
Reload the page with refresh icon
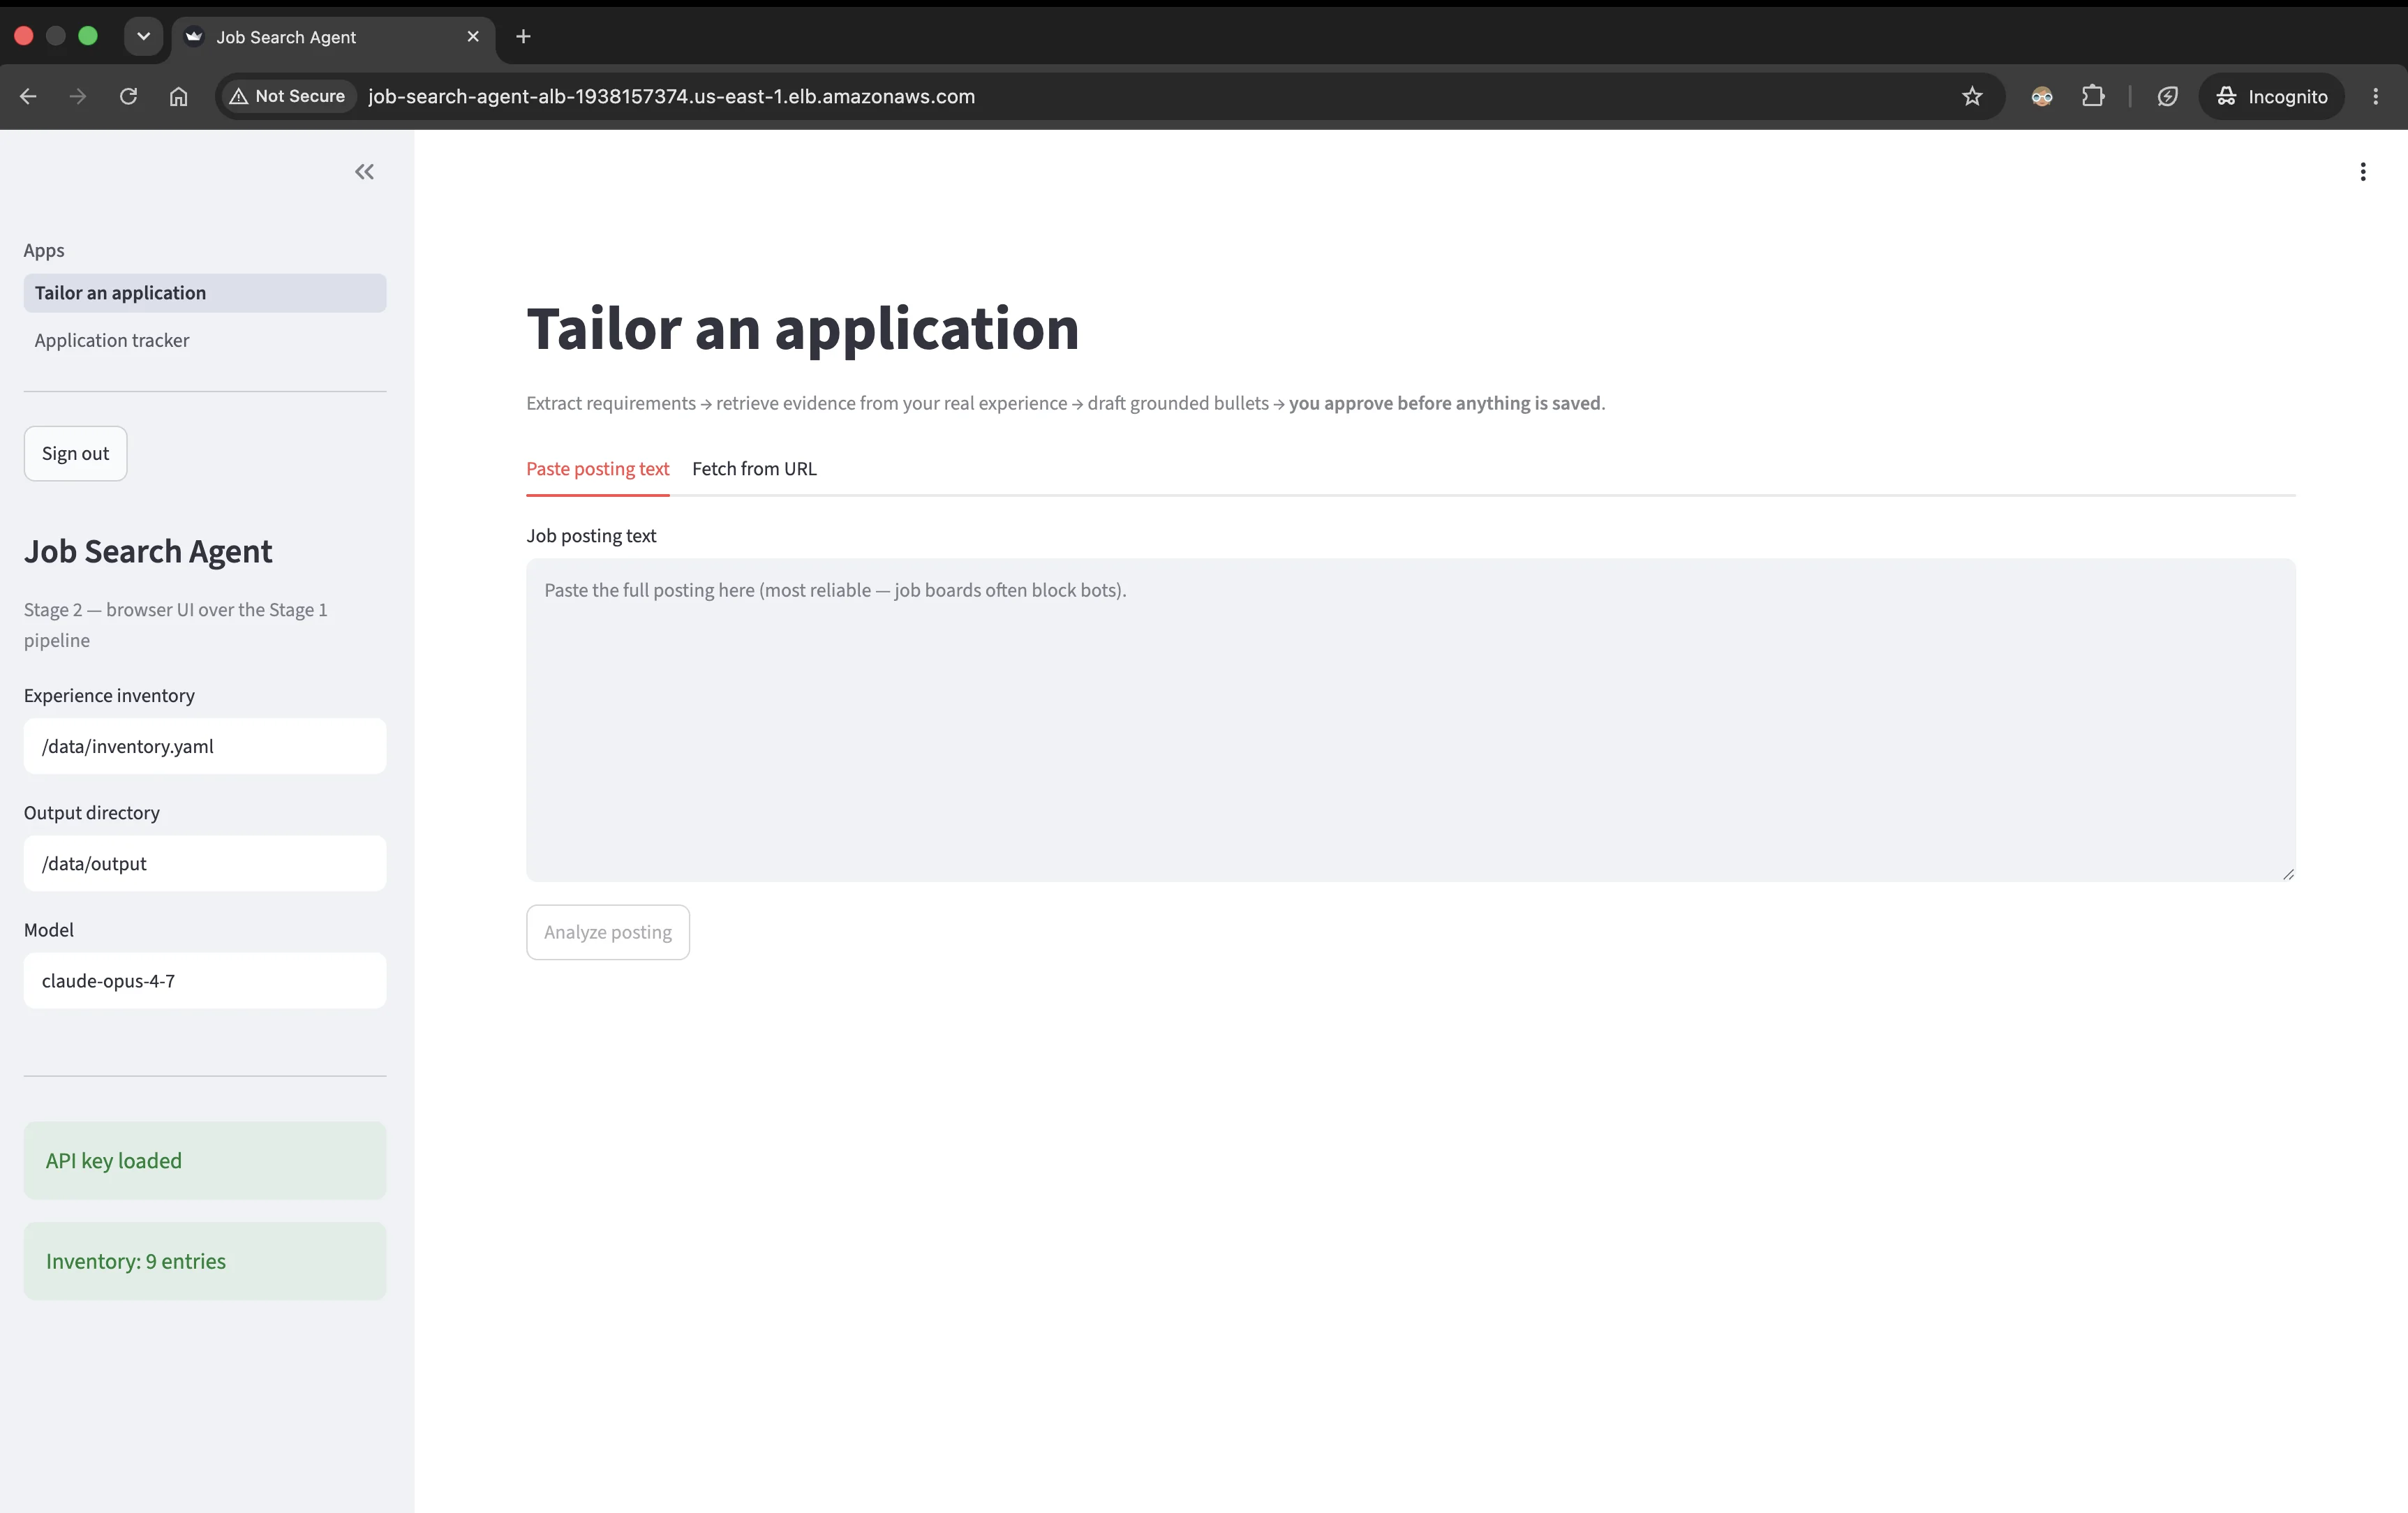tap(128, 97)
